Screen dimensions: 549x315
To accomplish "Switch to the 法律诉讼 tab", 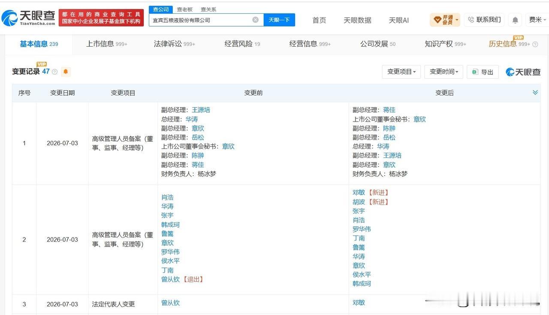I will click(x=175, y=44).
